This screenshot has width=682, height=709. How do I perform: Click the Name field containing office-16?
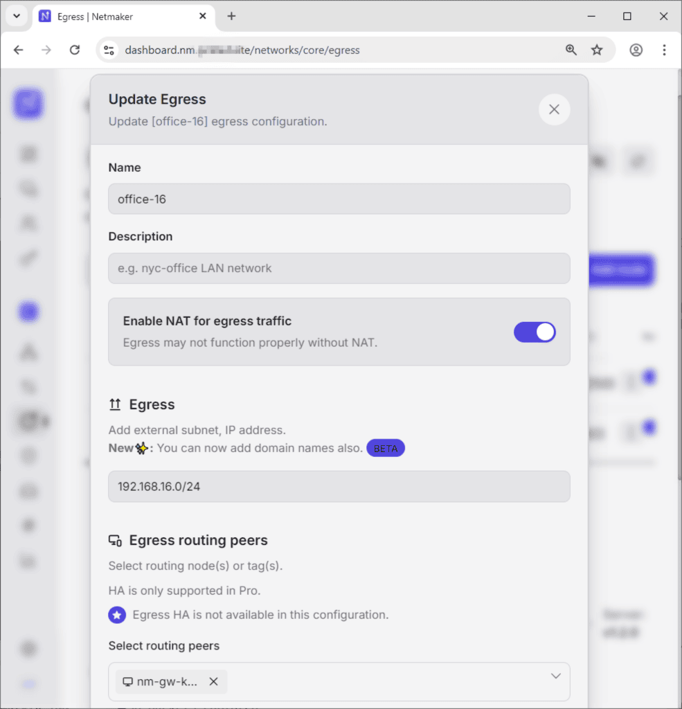click(x=339, y=199)
